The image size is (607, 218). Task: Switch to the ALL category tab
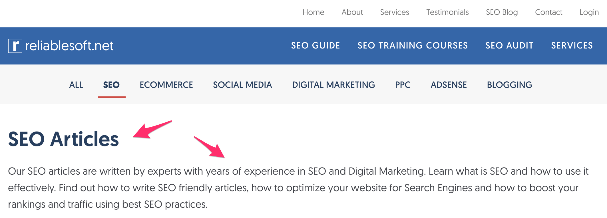point(76,85)
